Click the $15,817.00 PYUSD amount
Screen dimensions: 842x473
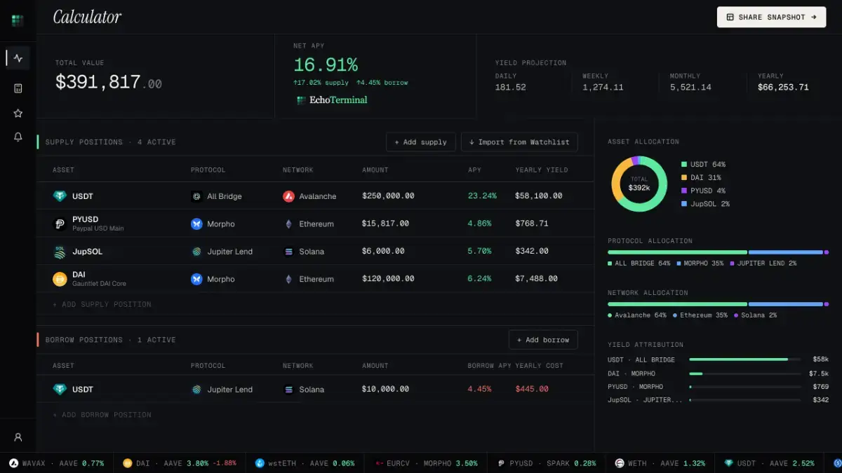tap(386, 224)
